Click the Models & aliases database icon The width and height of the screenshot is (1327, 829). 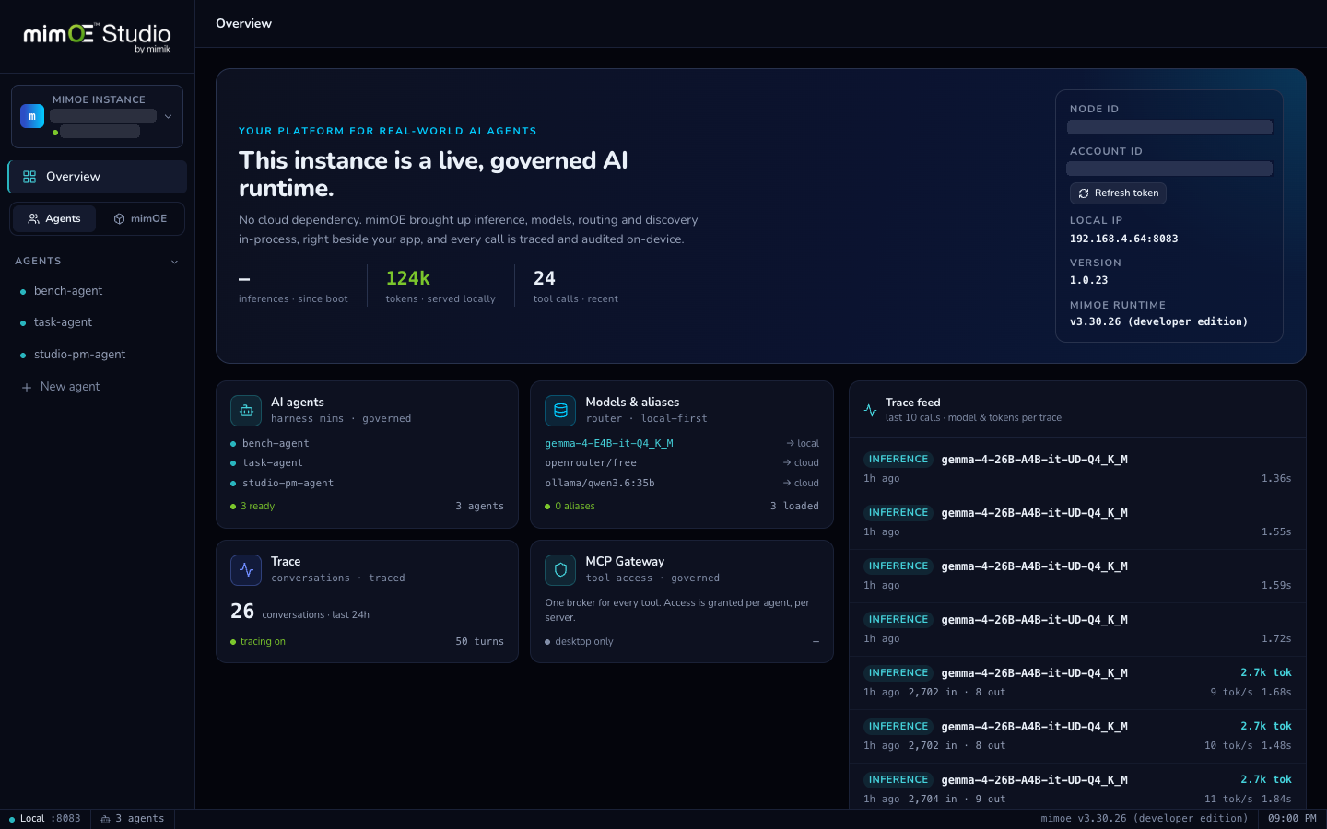[x=560, y=411]
